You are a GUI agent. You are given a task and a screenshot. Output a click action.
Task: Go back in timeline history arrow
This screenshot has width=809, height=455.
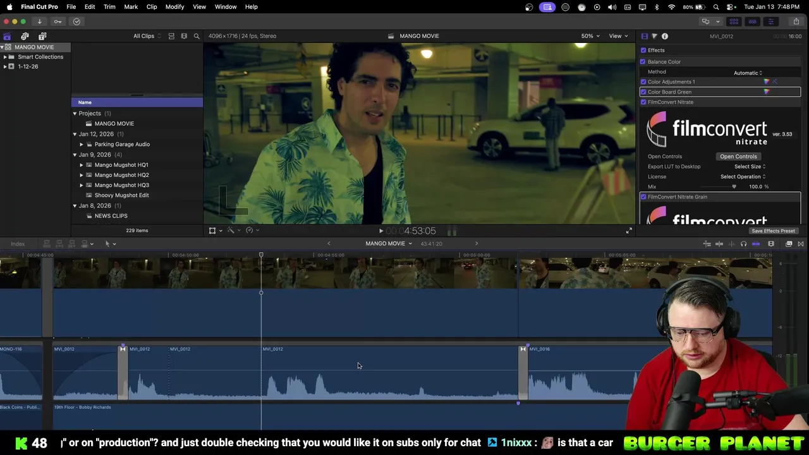[x=329, y=244]
